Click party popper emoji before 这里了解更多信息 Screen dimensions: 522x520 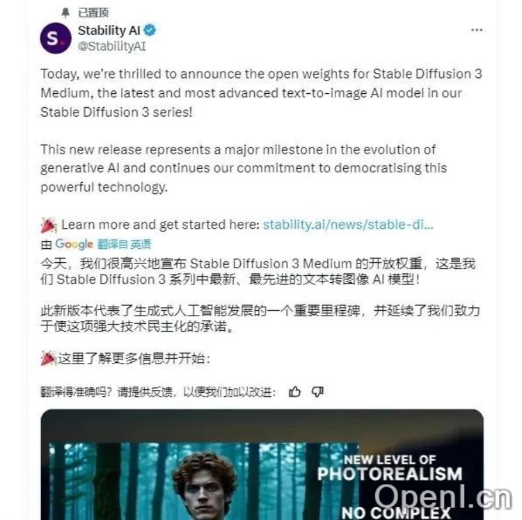coord(49,359)
